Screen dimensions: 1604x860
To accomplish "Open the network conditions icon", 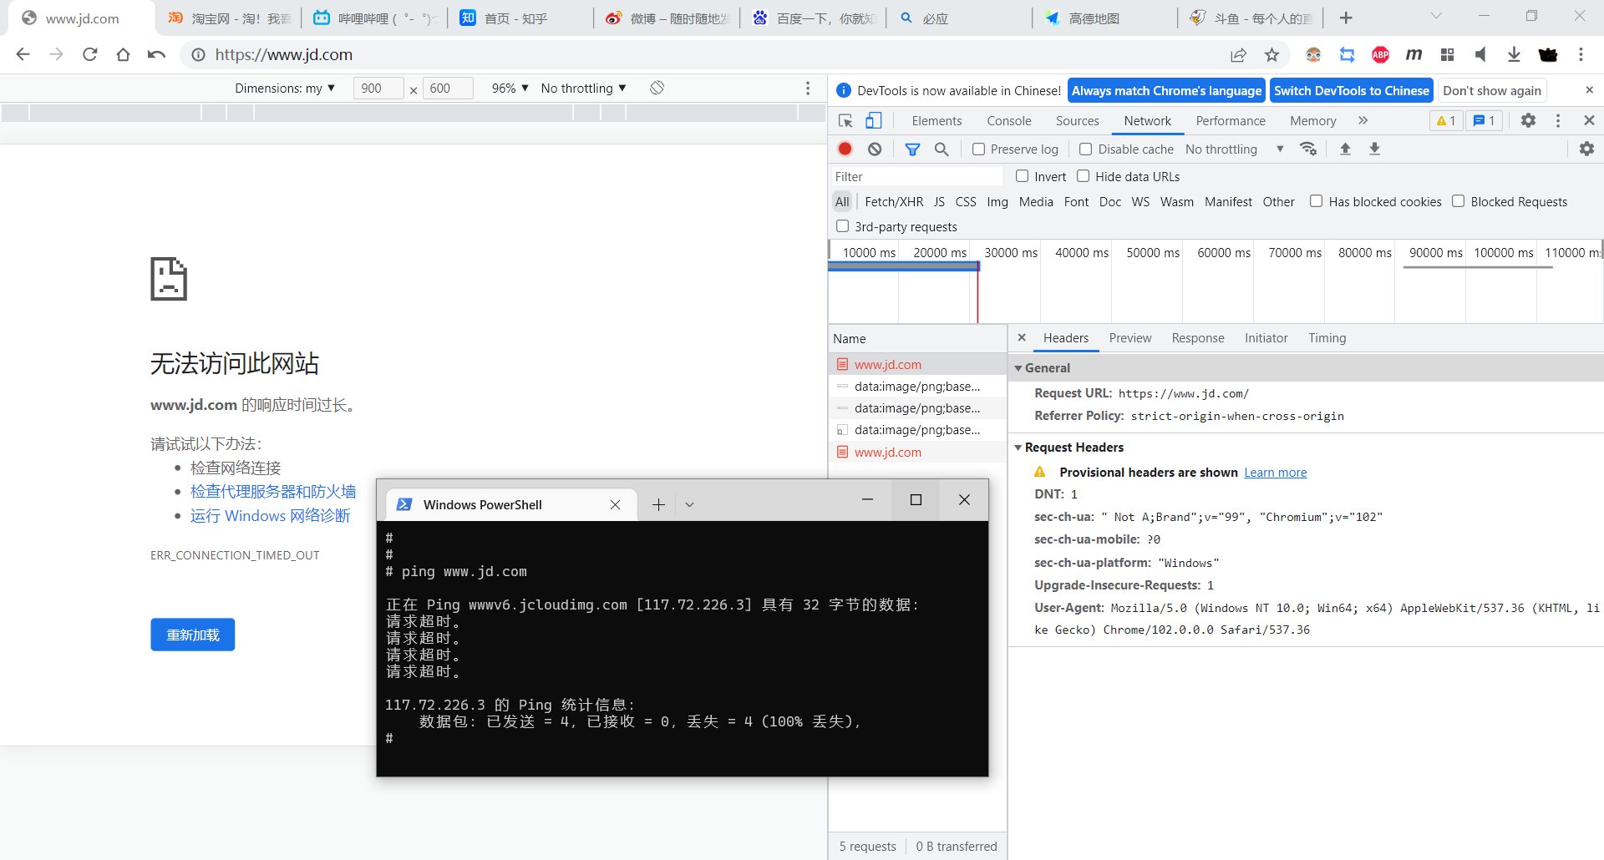I will [1308, 149].
